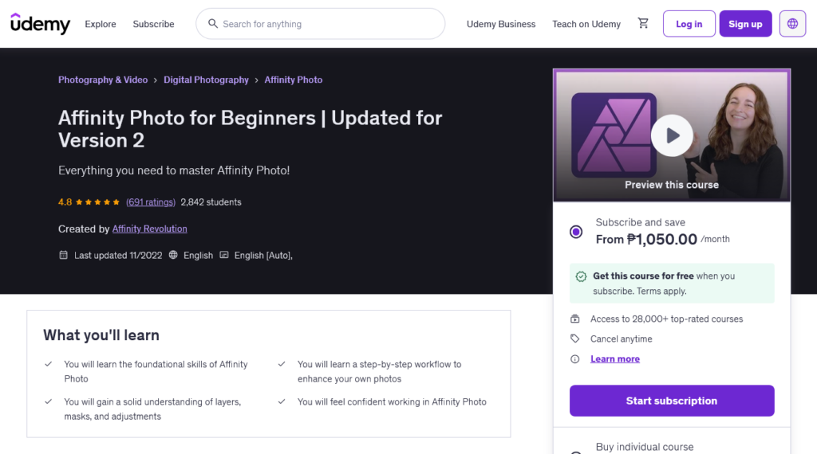Click the search magnifier icon
Viewport: 817px width, 454px height.
212,24
